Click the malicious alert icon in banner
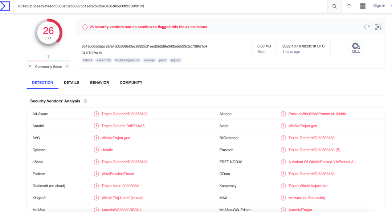392x212 pixels. 85,27
